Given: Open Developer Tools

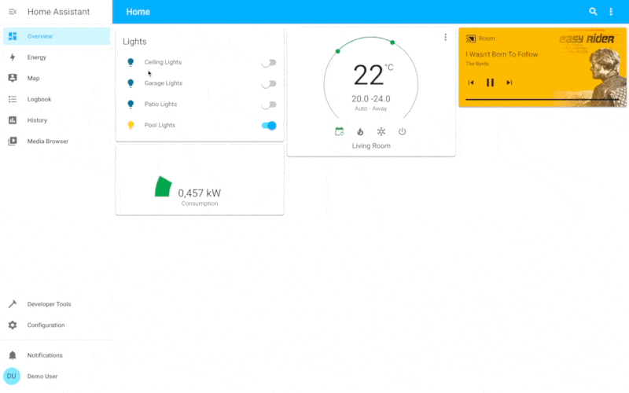Looking at the screenshot, I should point(56,304).
